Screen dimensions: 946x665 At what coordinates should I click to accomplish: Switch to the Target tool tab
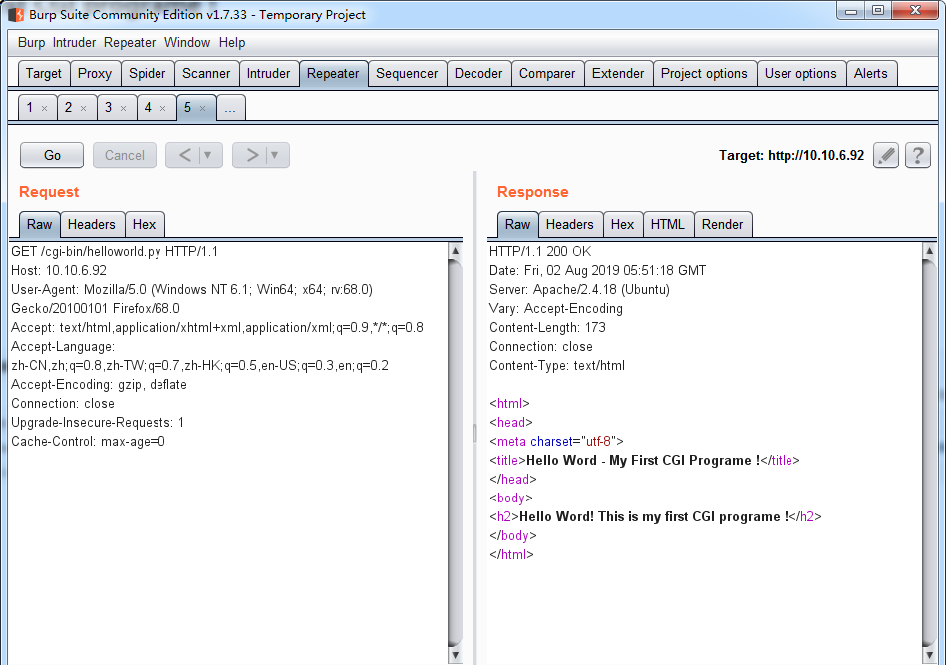tap(44, 74)
